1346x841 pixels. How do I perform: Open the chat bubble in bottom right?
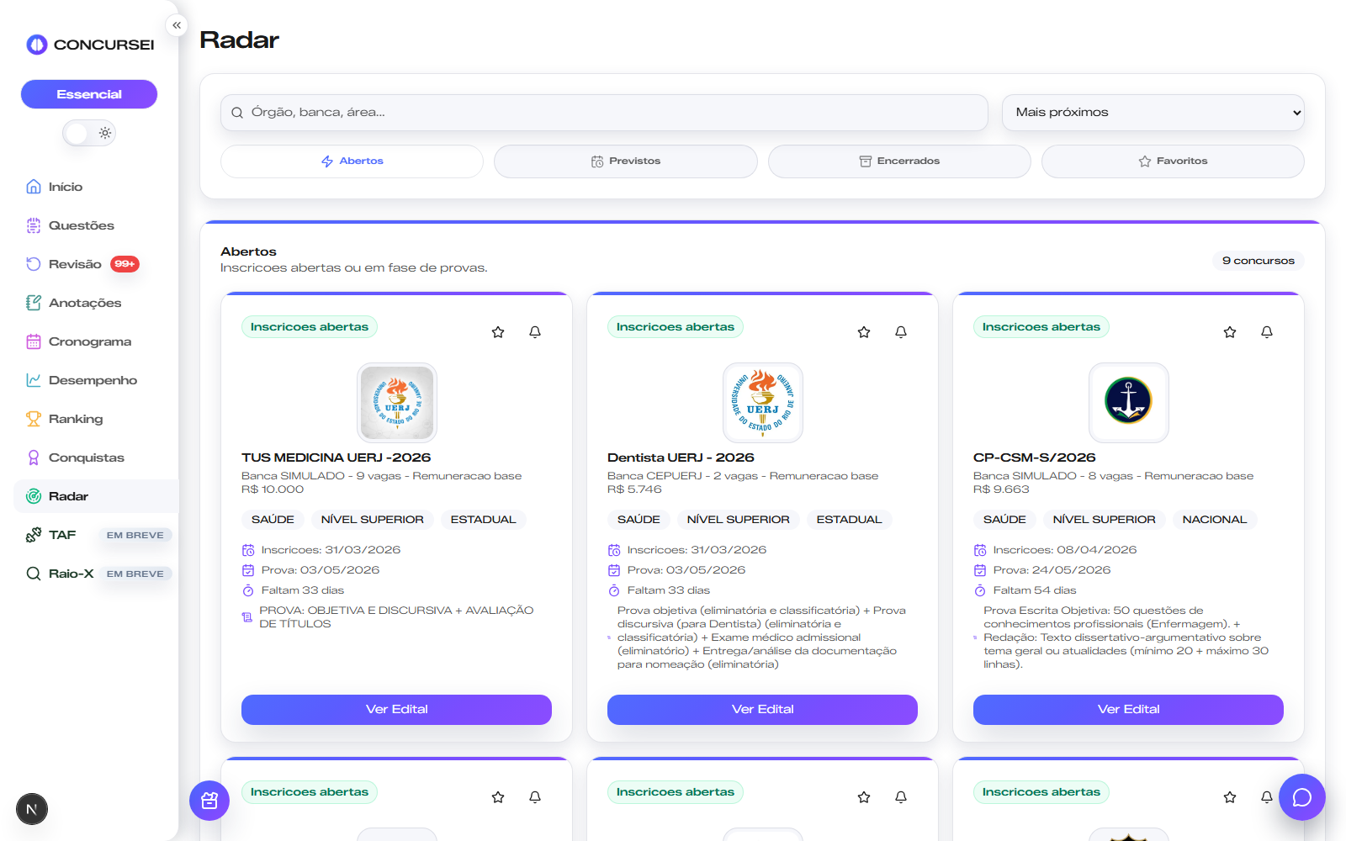point(1301,797)
